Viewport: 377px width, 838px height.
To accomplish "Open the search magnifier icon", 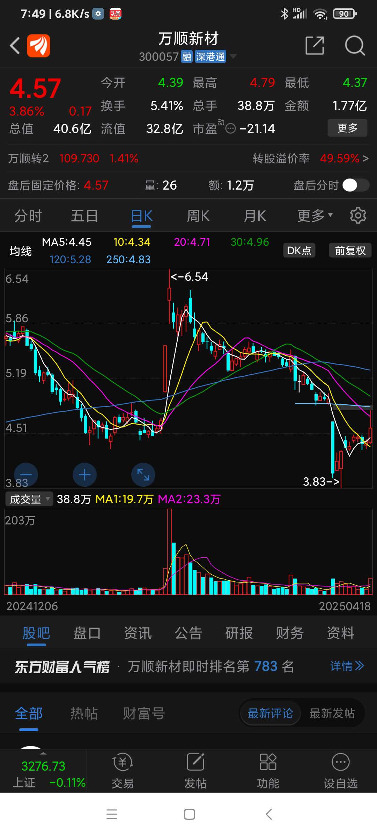I will (x=355, y=45).
